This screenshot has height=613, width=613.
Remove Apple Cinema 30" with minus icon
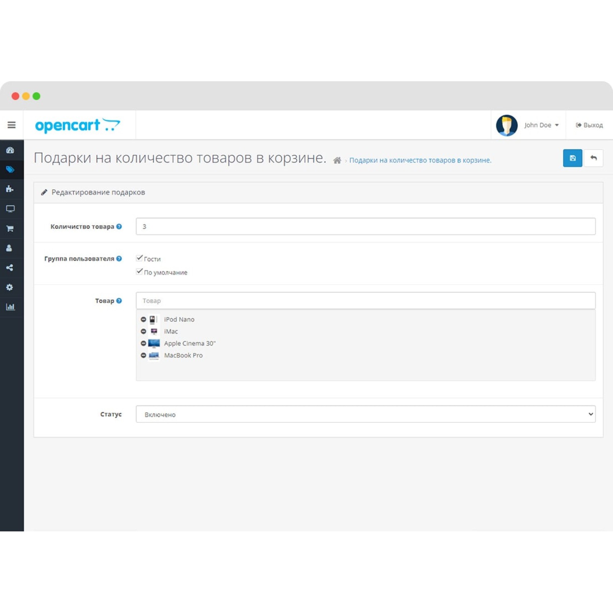pyautogui.click(x=143, y=343)
